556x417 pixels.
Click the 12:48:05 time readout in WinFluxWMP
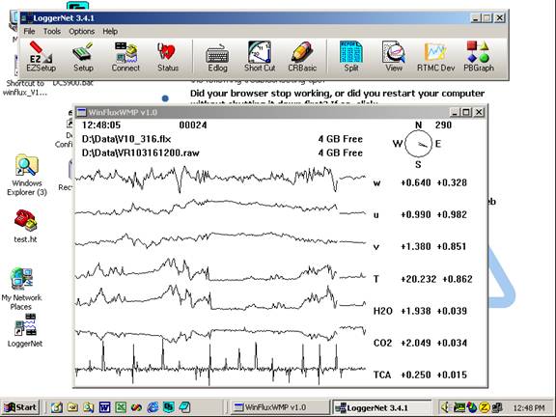[101, 125]
